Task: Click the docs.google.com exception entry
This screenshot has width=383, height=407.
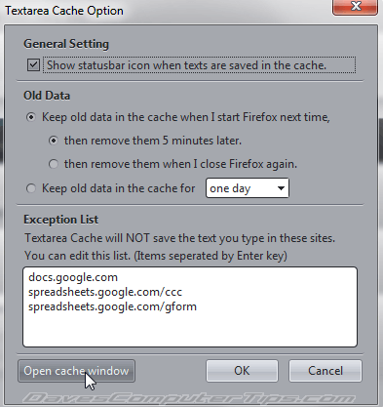Action: click(x=73, y=277)
